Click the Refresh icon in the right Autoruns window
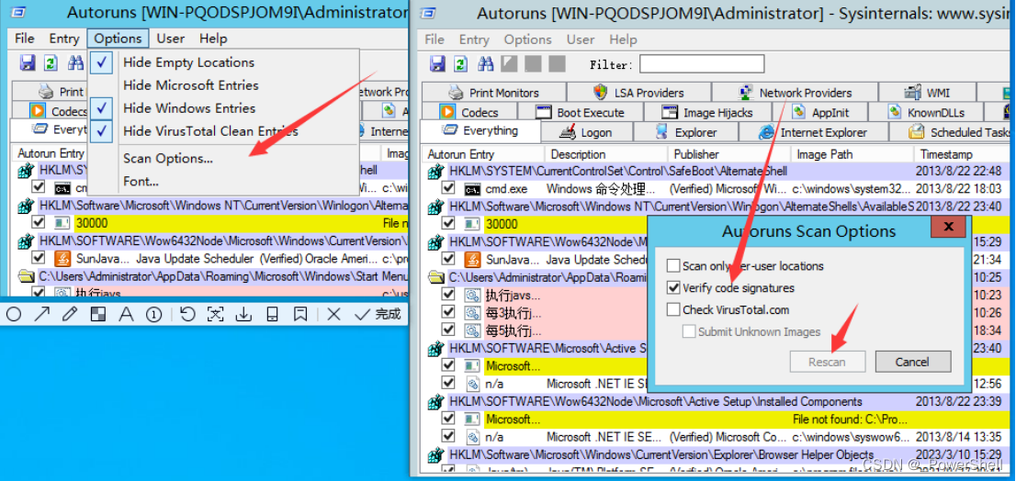 pos(461,63)
